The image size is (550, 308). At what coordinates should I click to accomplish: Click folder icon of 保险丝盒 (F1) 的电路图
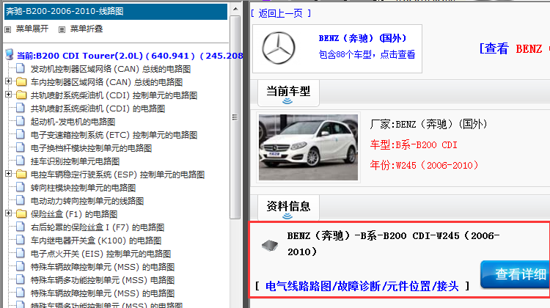pos(21,214)
